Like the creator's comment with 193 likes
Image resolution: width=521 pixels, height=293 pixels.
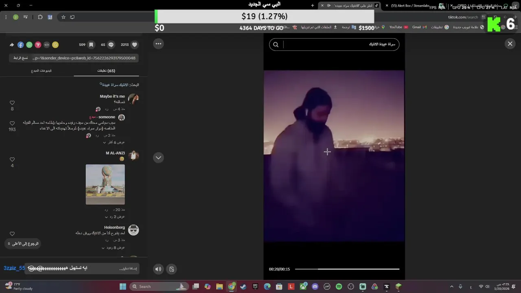[x=12, y=123]
